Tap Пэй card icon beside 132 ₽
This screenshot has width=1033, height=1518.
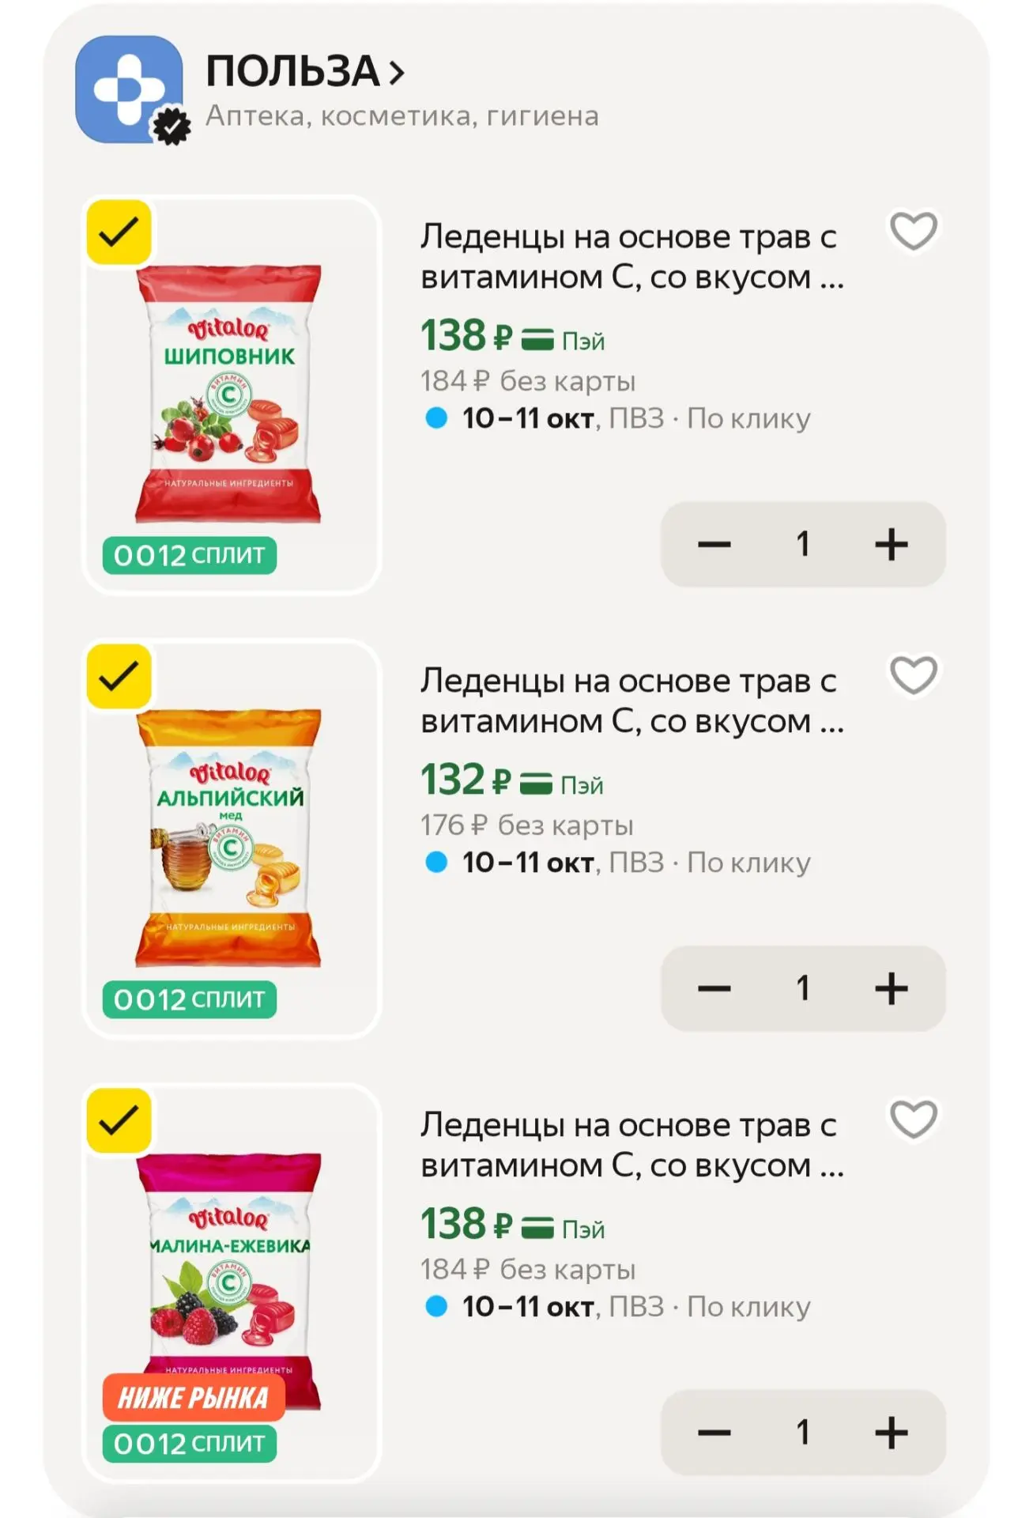click(x=537, y=784)
